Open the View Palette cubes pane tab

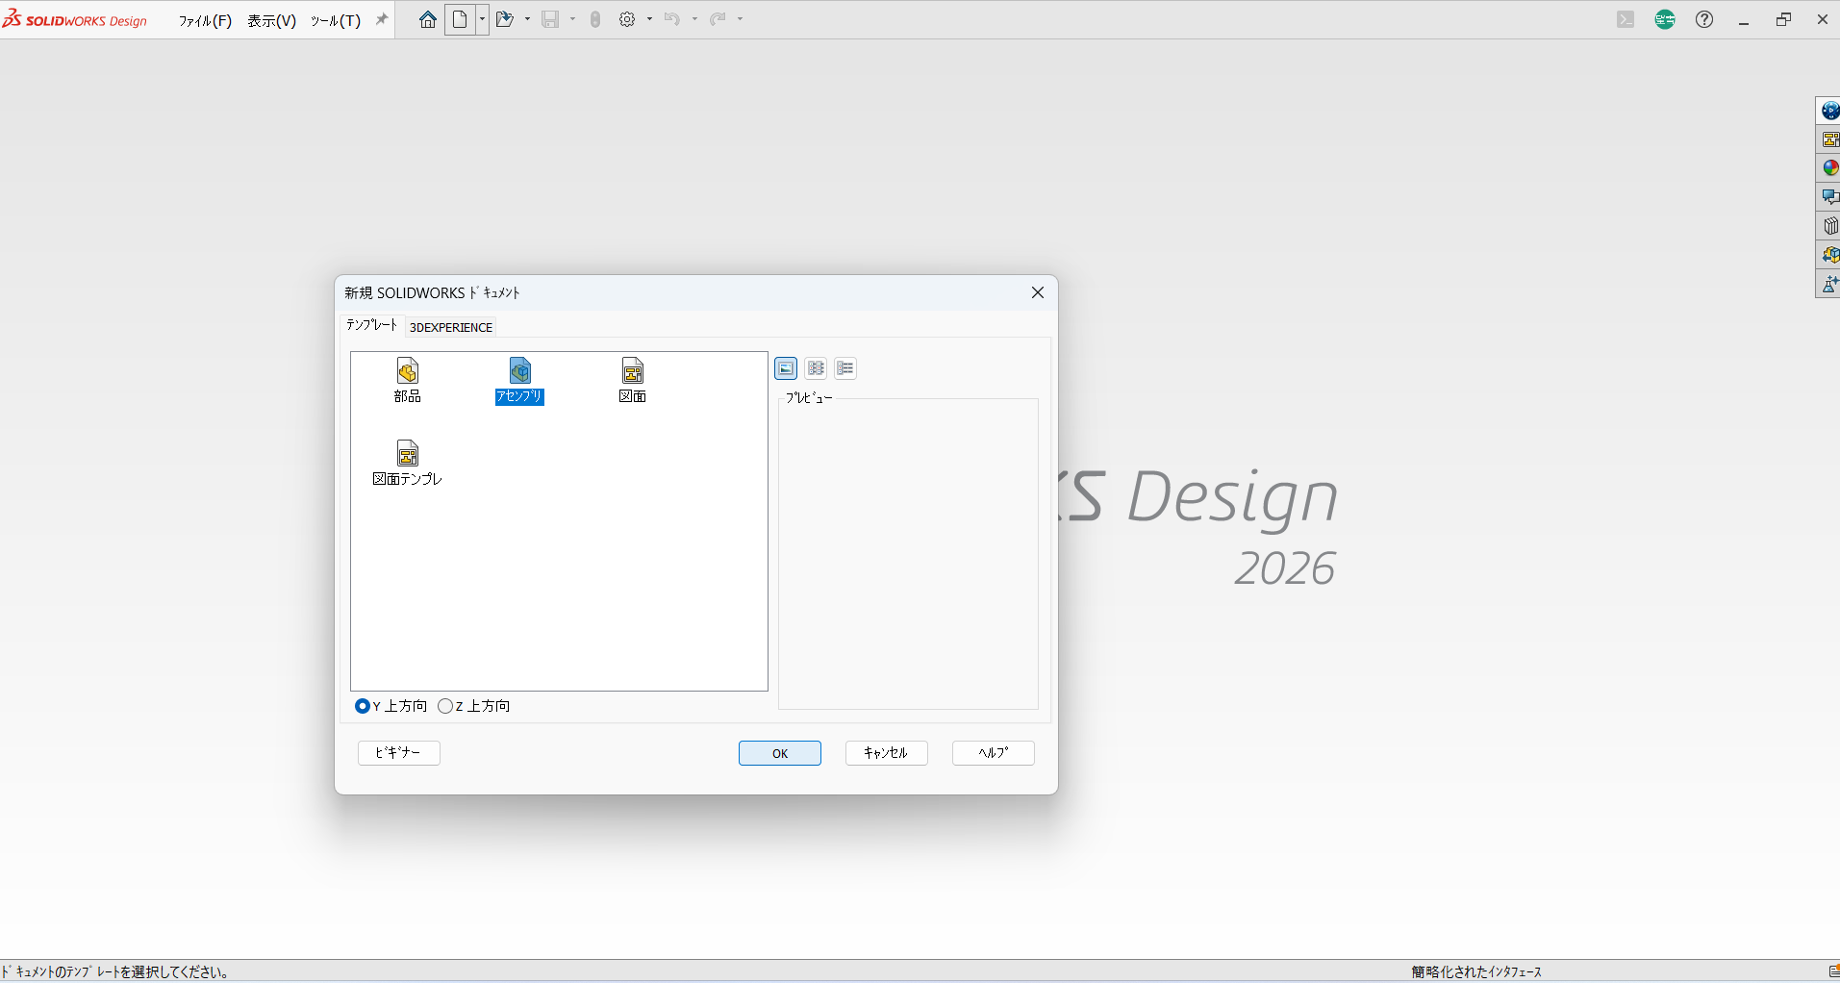click(x=1829, y=255)
